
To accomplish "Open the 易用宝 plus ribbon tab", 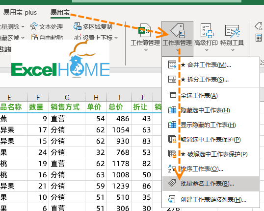I will click(x=20, y=12).
